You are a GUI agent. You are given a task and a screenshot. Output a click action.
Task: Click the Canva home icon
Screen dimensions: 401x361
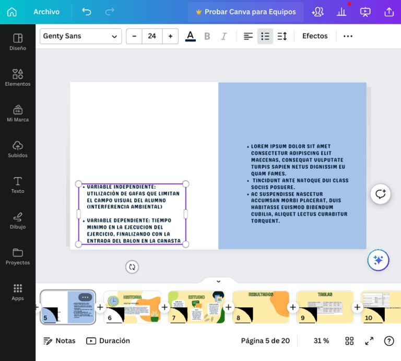[11, 11]
